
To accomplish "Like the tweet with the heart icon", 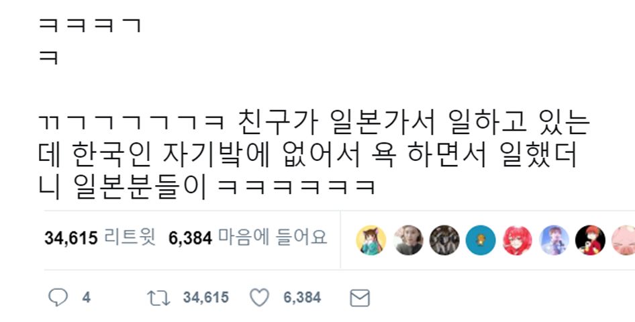I will click(x=259, y=298).
